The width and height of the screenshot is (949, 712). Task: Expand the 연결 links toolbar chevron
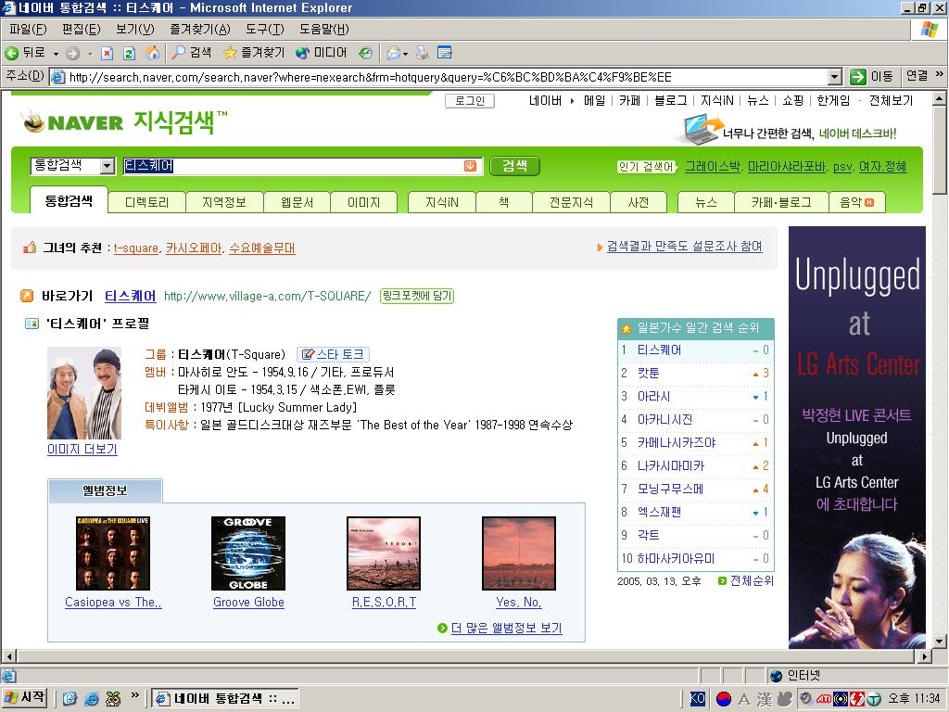click(x=940, y=75)
